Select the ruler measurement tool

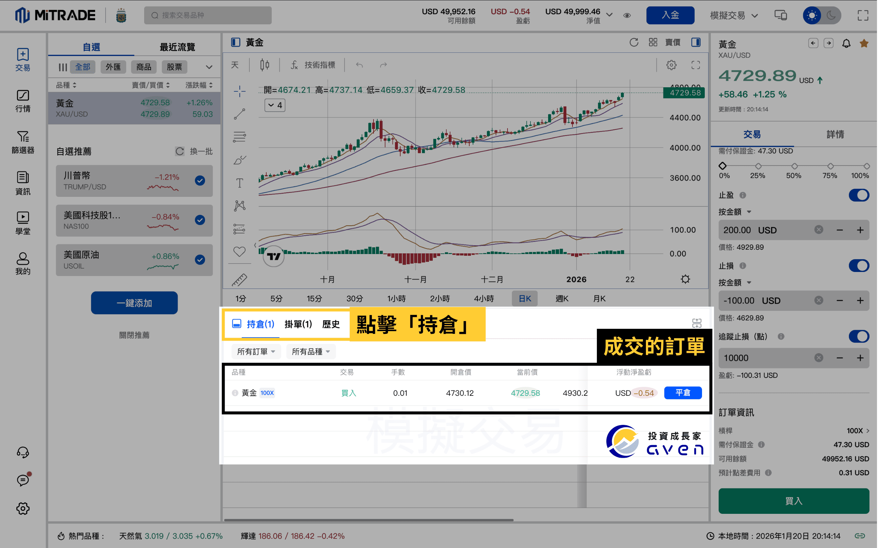coord(239,279)
